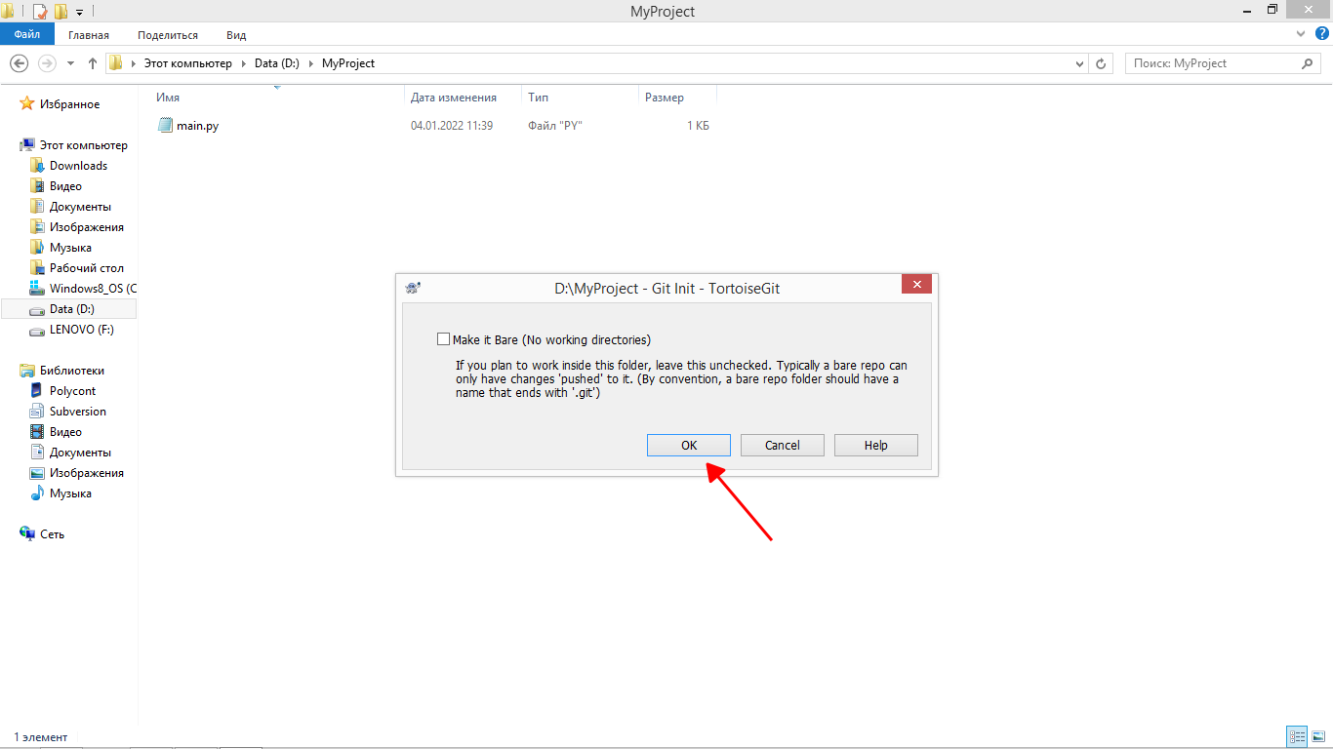Go back with the Explorer back arrow
This screenshot has height=749, width=1333.
tap(19, 63)
